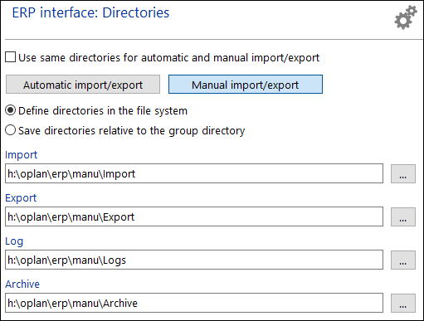Screen dimensions: 424x321
Task: Focus the Import directory path field
Action: click(x=194, y=173)
